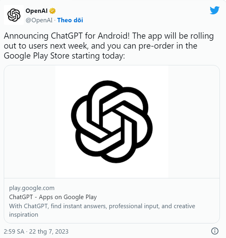Click the gold verified badge
This screenshot has width=226, height=238.
[53, 11]
